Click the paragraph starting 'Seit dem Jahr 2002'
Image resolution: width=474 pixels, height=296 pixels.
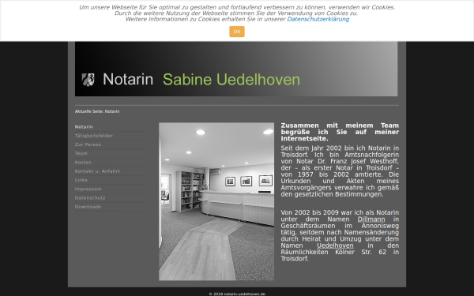point(340,171)
